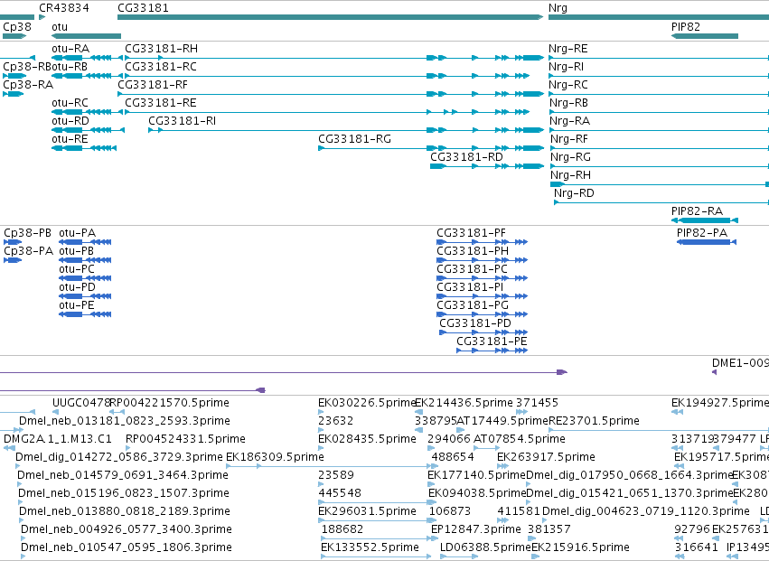This screenshot has width=769, height=561.
Task: Choose the Nrg-RD transcript label
Action: pos(574,193)
